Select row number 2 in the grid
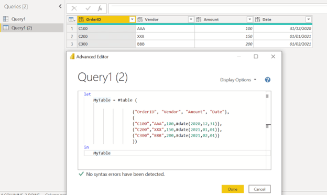The image size is (327, 195). click(72, 36)
